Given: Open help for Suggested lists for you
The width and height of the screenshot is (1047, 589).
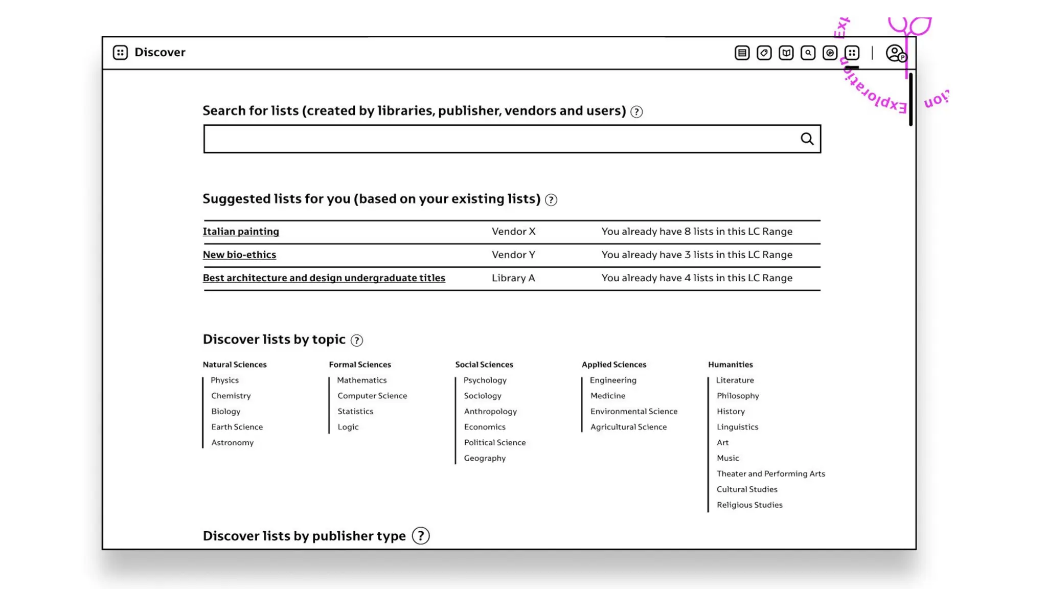Looking at the screenshot, I should point(551,200).
